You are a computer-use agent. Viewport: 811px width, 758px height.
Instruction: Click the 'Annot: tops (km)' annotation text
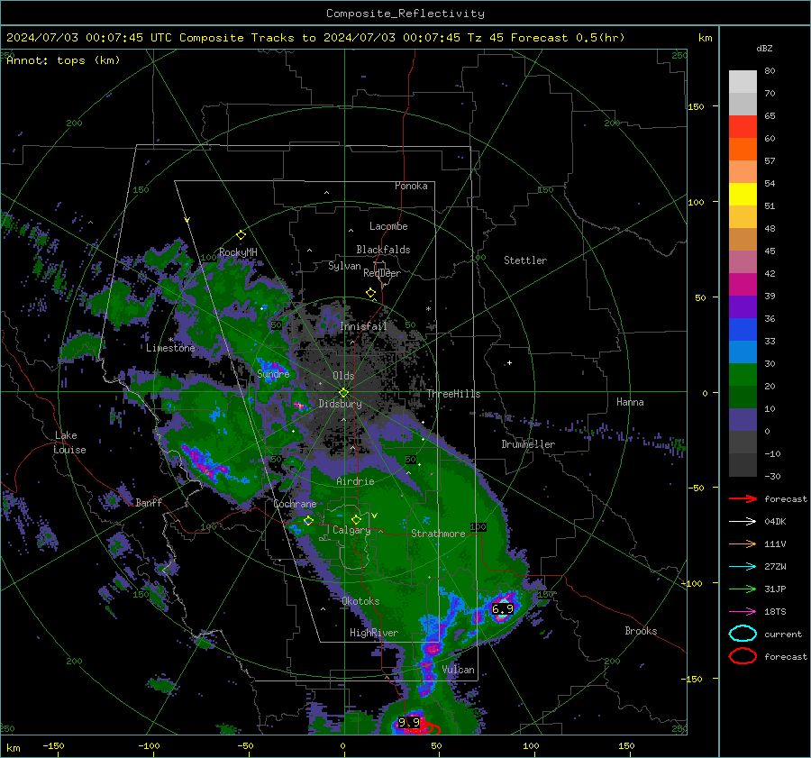[63, 60]
